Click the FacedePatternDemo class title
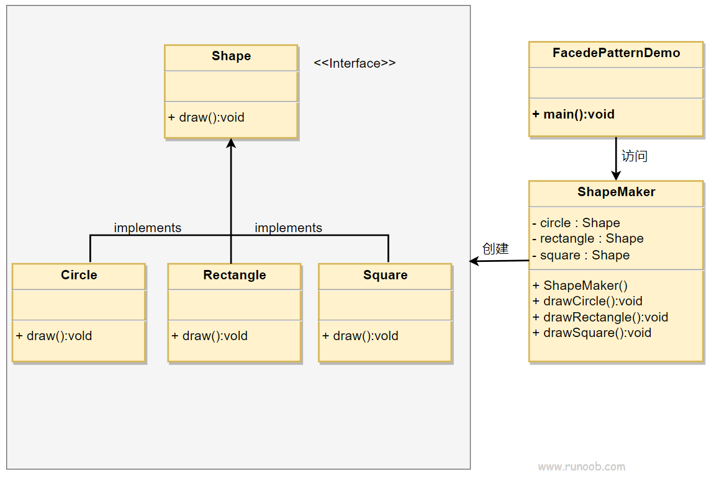 click(x=616, y=53)
